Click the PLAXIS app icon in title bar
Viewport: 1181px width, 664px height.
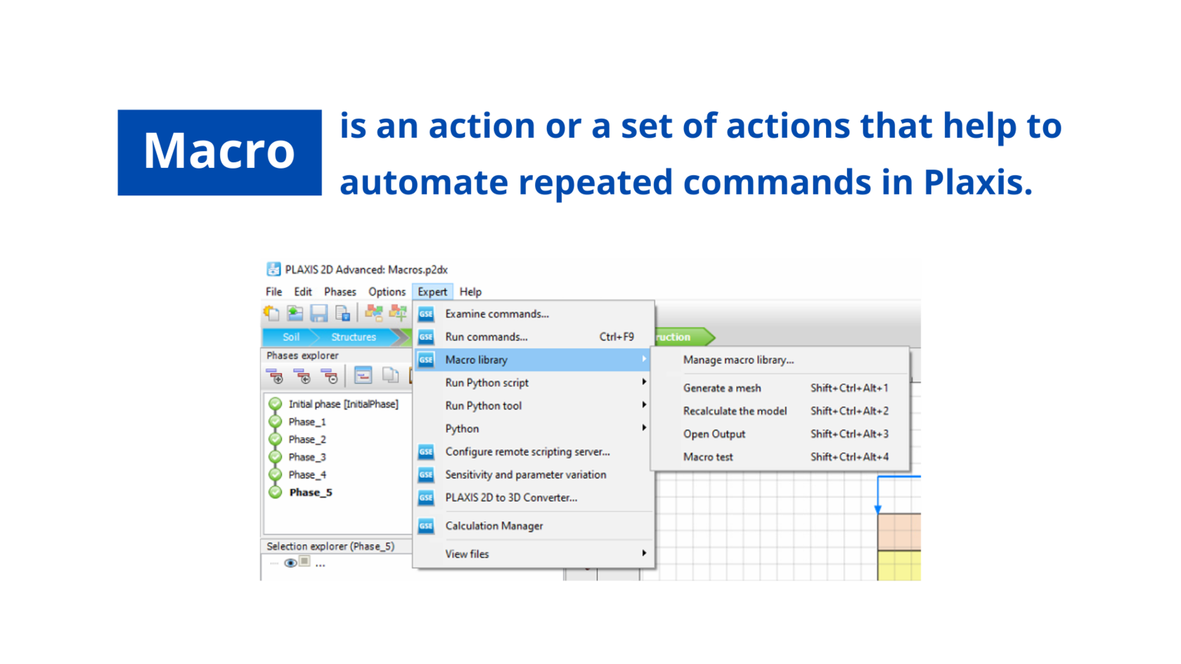[273, 270]
